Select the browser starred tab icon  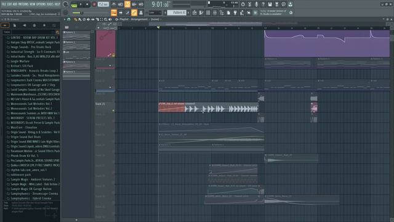44,25
